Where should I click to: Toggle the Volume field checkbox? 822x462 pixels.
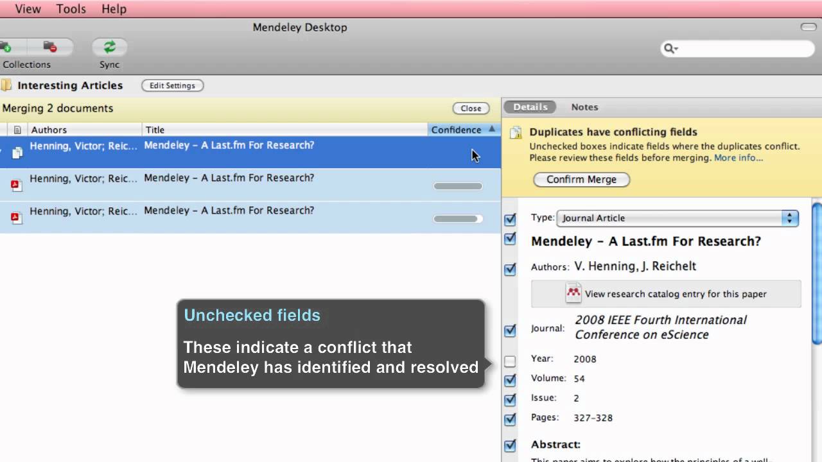click(510, 381)
